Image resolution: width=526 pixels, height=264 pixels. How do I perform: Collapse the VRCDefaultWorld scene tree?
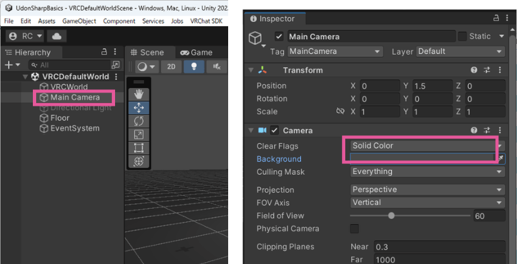pyautogui.click(x=25, y=77)
